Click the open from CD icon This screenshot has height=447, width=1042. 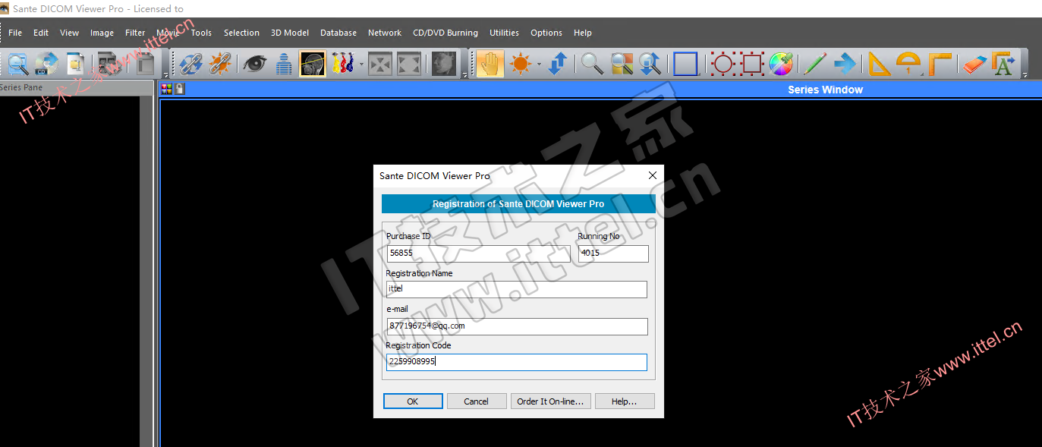pos(46,64)
